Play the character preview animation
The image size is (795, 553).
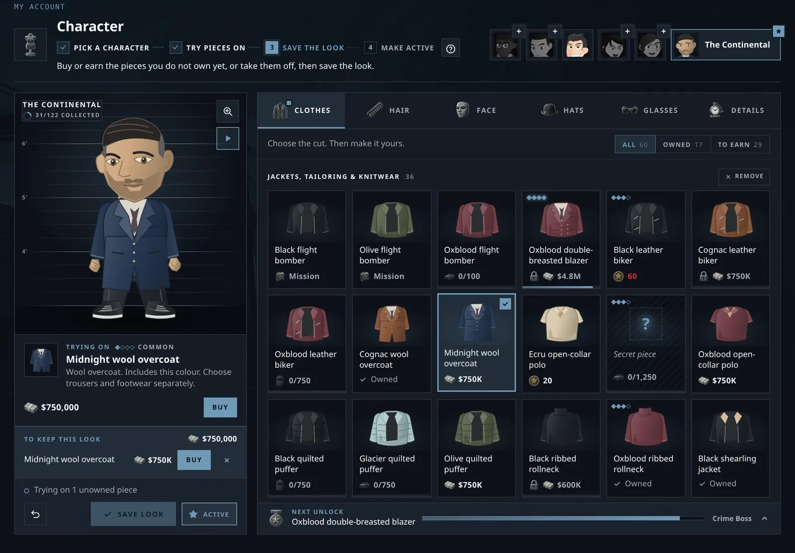pyautogui.click(x=228, y=139)
